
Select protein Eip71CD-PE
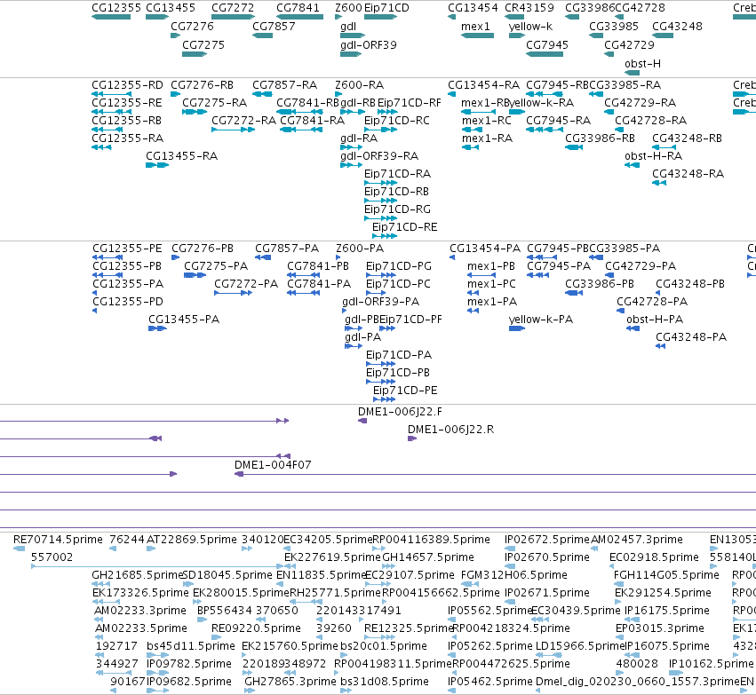point(405,391)
